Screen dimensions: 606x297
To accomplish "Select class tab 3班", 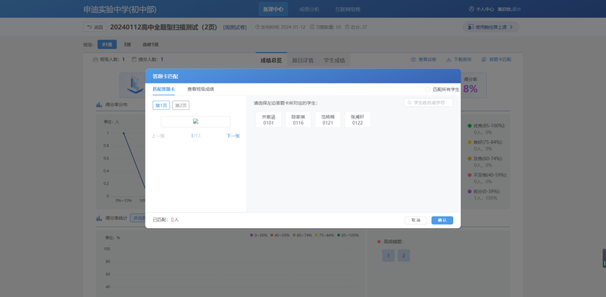I will point(127,45).
